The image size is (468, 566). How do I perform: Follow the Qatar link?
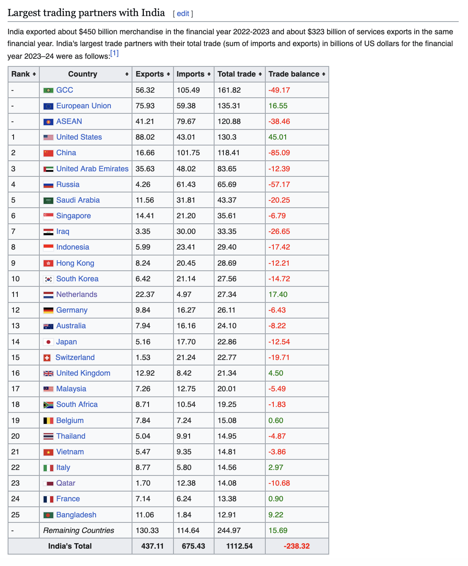[66, 483]
